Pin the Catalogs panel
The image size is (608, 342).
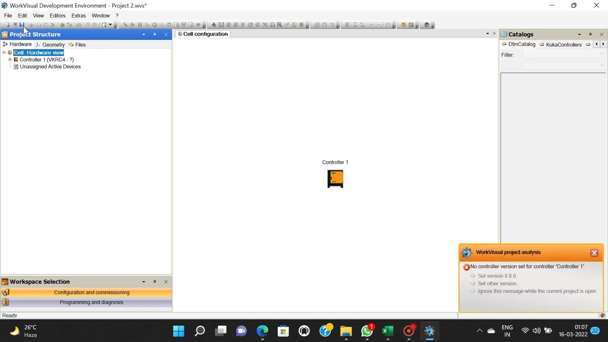coord(590,34)
